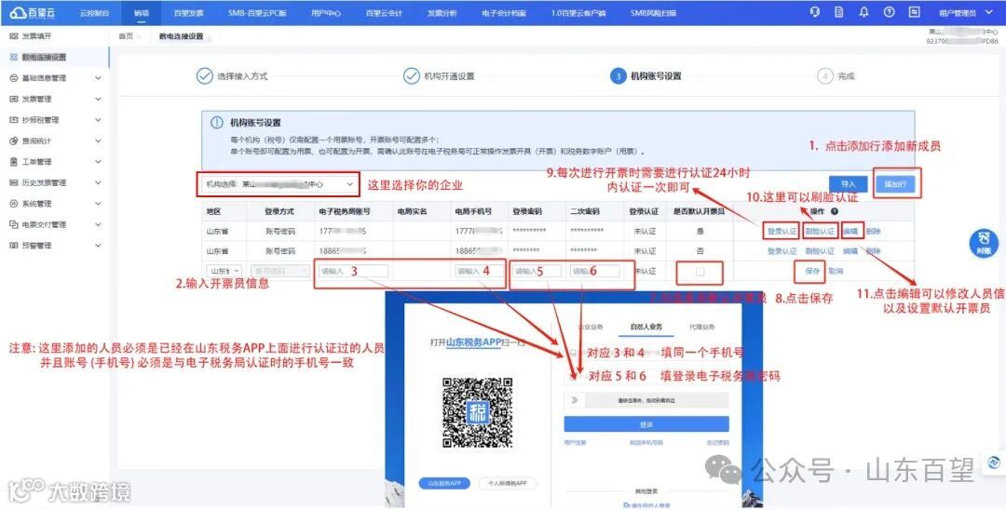Open the 租户管理员 user dropdown
Image resolution: width=1006 pixels, height=510 pixels.
click(966, 13)
